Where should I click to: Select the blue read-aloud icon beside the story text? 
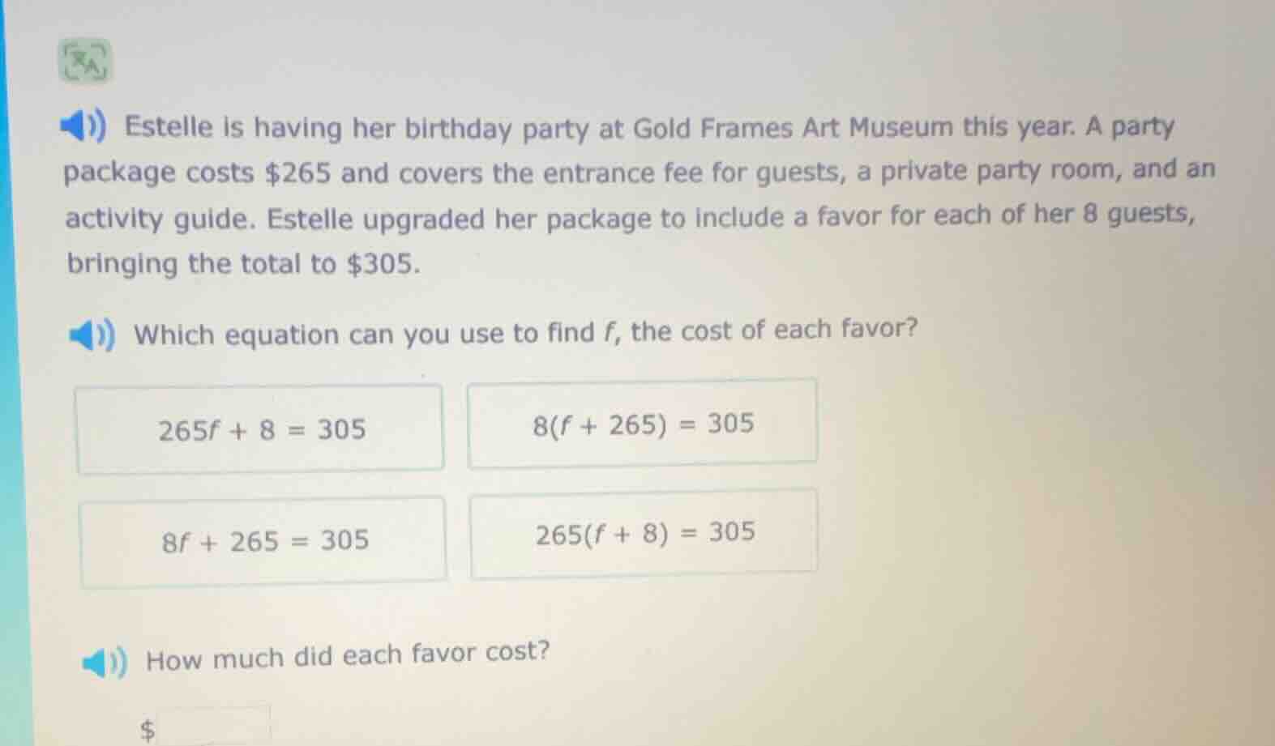point(85,126)
